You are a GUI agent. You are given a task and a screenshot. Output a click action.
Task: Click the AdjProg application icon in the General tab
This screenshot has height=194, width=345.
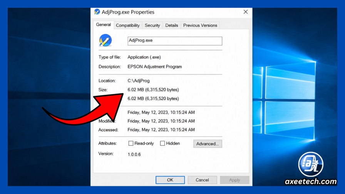point(106,40)
